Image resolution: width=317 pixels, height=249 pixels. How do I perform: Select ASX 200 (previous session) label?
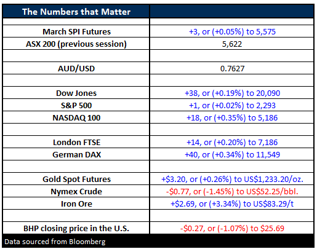pos(76,44)
